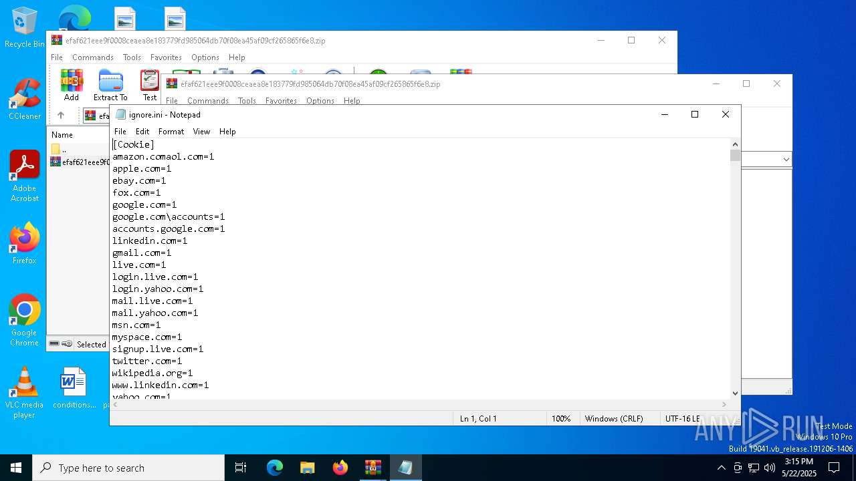This screenshot has width=856, height=481.
Task: Go up one folder in WinRAR
Action: click(61, 116)
